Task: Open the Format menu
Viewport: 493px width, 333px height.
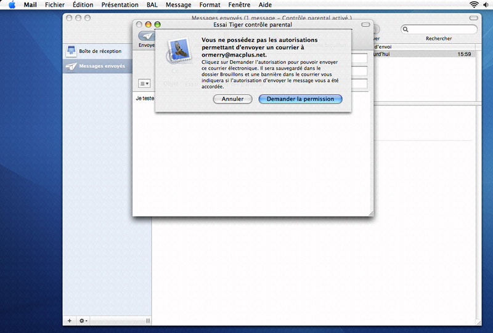Action: click(210, 5)
